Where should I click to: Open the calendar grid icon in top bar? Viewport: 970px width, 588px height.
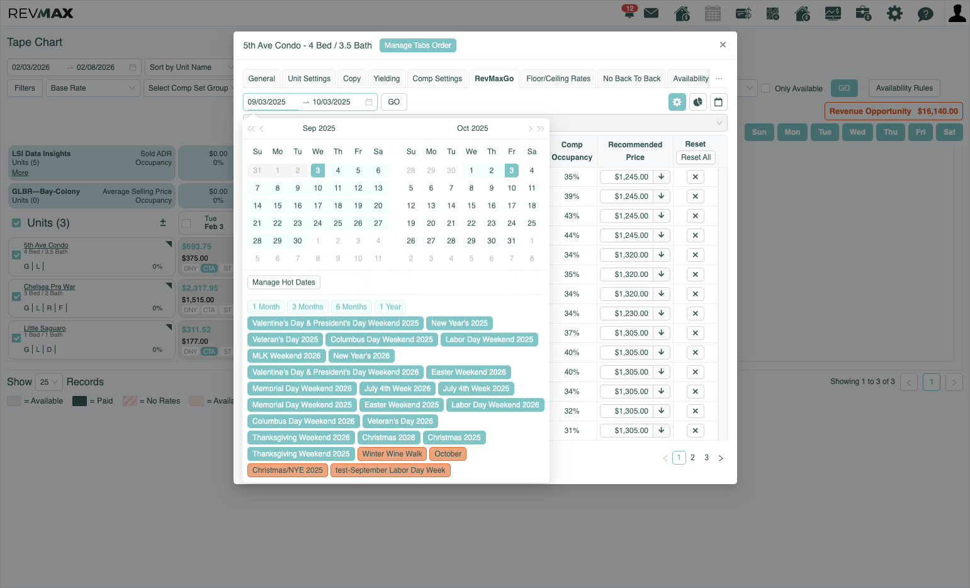pyautogui.click(x=713, y=13)
